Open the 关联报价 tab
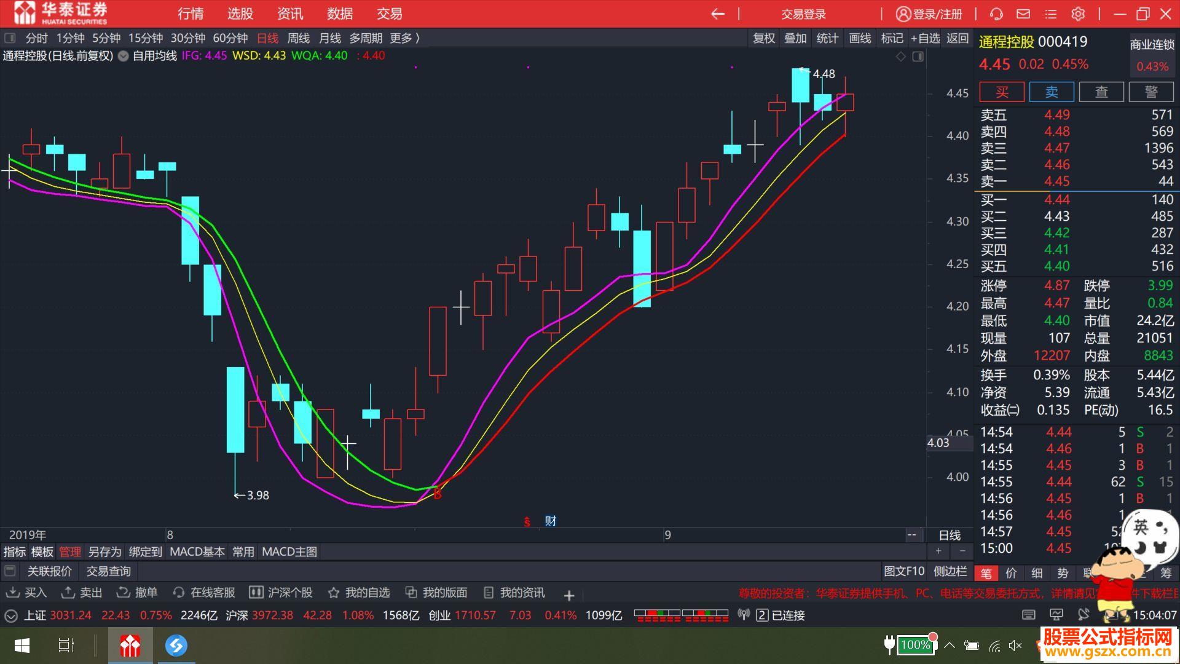Screen dimensions: 1180x664 coord(49,571)
